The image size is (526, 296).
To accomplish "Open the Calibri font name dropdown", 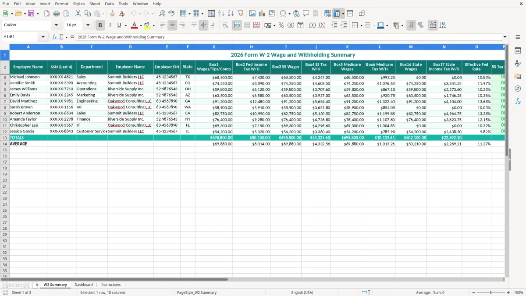I will [56, 25].
